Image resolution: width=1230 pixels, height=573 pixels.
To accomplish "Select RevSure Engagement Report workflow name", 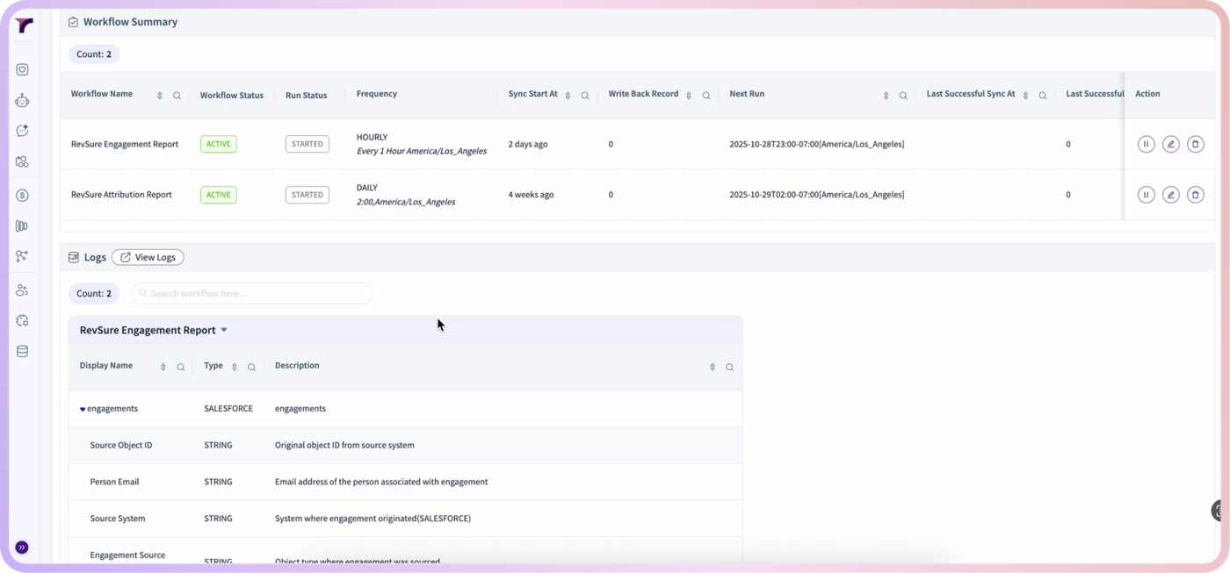I will [x=125, y=144].
